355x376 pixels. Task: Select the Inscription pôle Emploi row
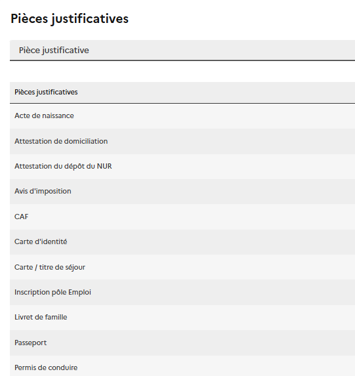click(182, 292)
